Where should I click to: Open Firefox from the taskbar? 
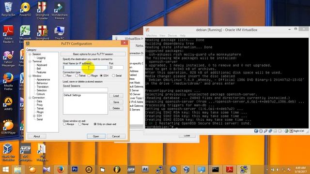(x=61, y=170)
